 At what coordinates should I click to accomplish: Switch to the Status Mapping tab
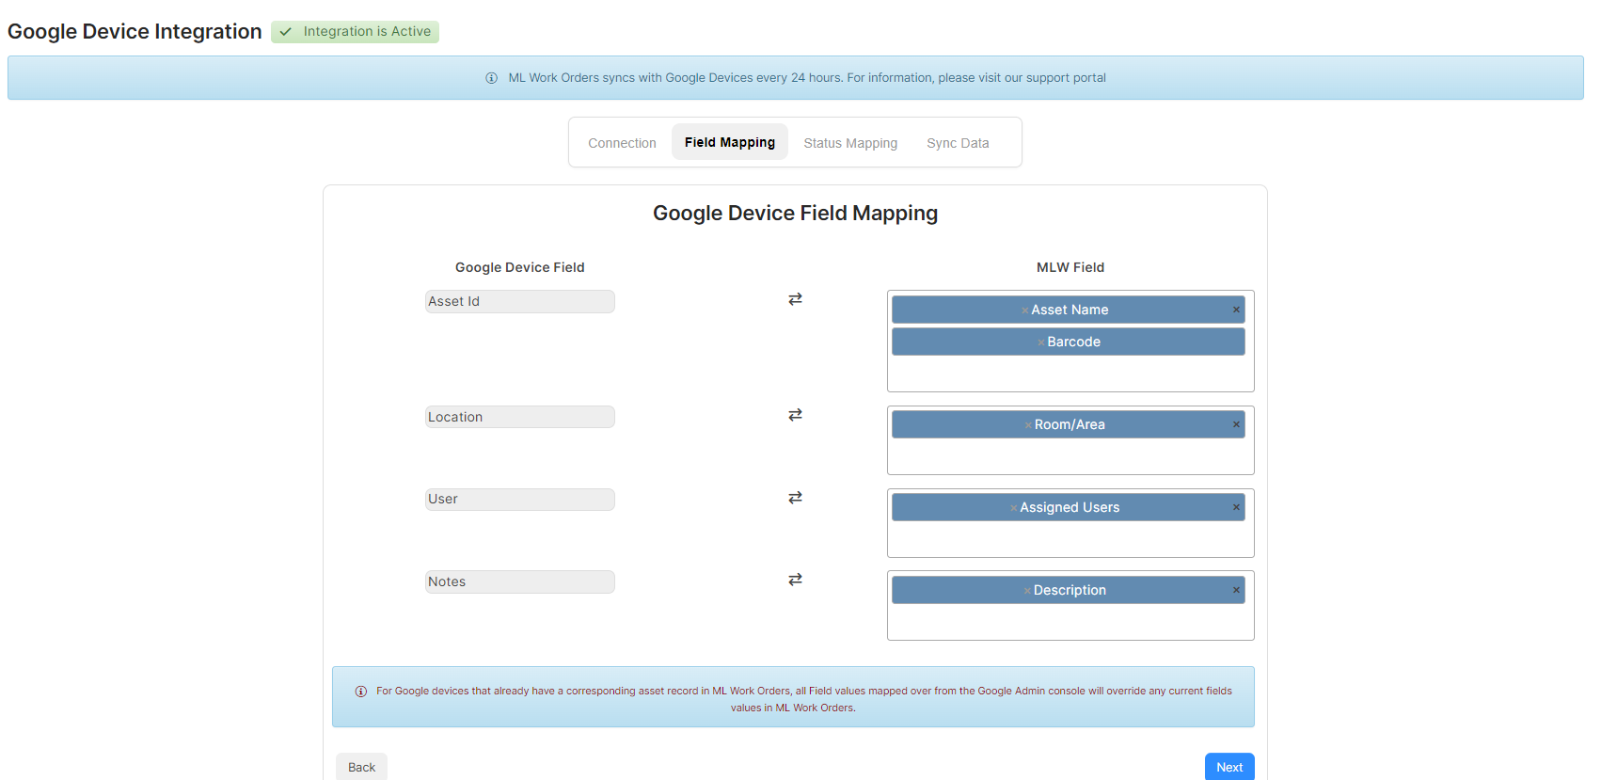850,143
